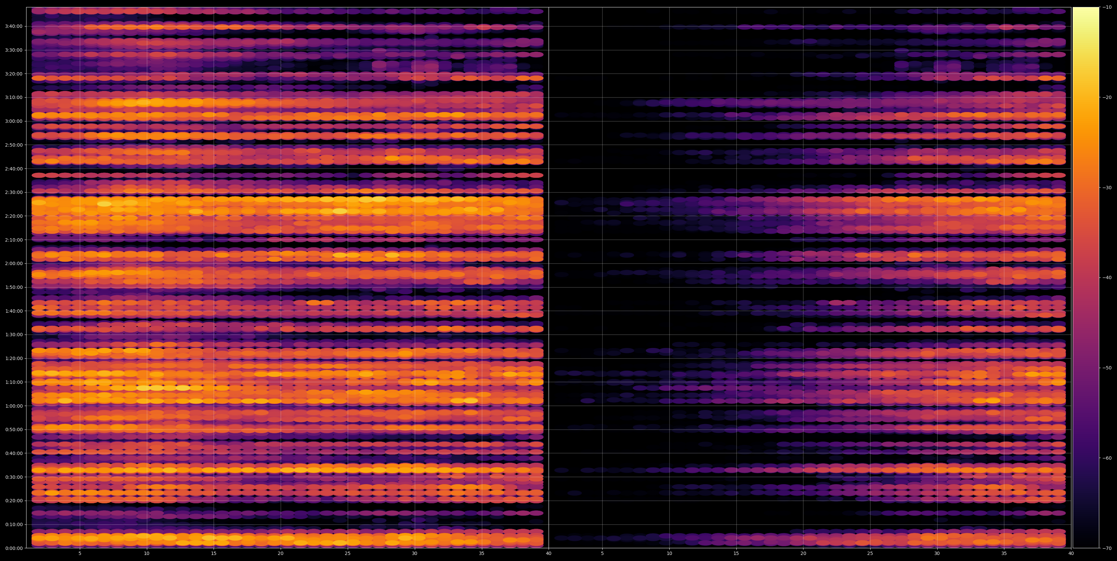The width and height of the screenshot is (1117, 561).
Task: Click the 0:30:00 time axis label
Action: [x=13, y=477]
